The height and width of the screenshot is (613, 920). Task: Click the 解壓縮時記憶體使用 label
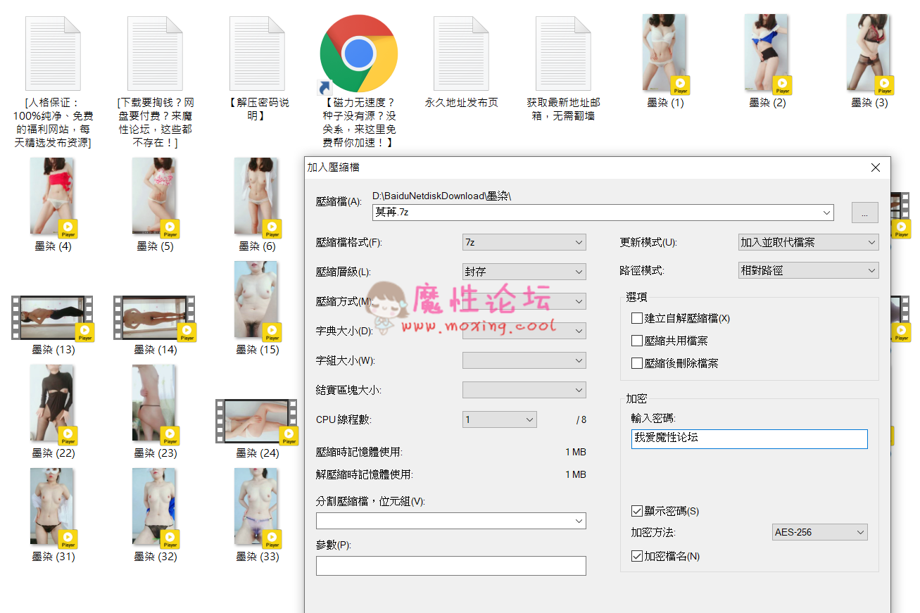pyautogui.click(x=364, y=475)
